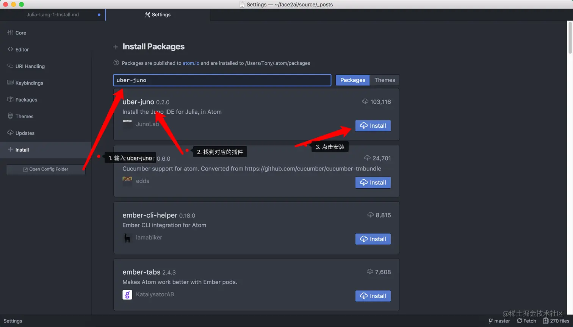Click the package search field
573x327 pixels.
click(222, 80)
